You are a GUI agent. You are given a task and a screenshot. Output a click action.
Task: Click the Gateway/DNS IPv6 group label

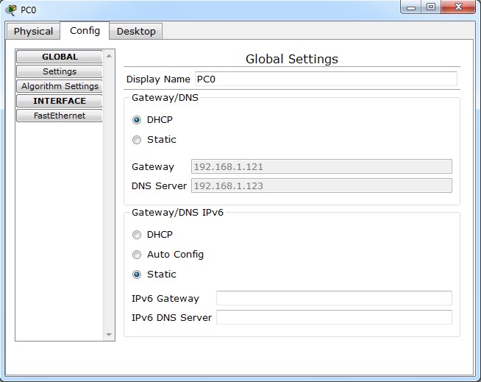coord(177,213)
